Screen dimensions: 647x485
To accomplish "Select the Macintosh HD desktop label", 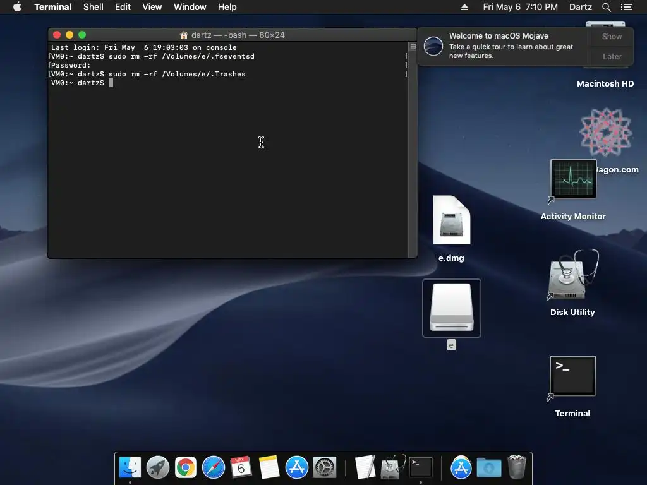I will 605,84.
